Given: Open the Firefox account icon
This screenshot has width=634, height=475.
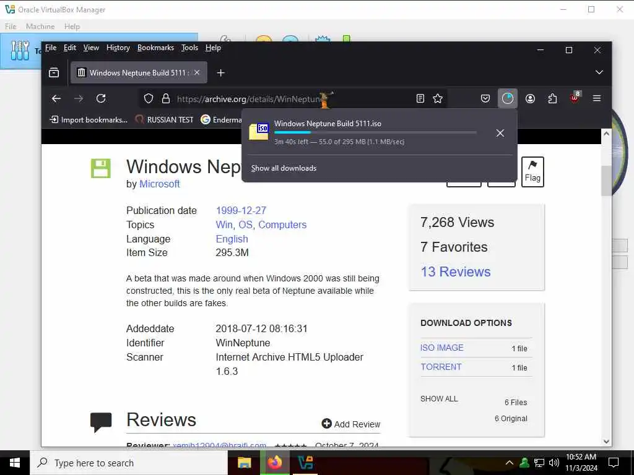Looking at the screenshot, I should click(530, 98).
